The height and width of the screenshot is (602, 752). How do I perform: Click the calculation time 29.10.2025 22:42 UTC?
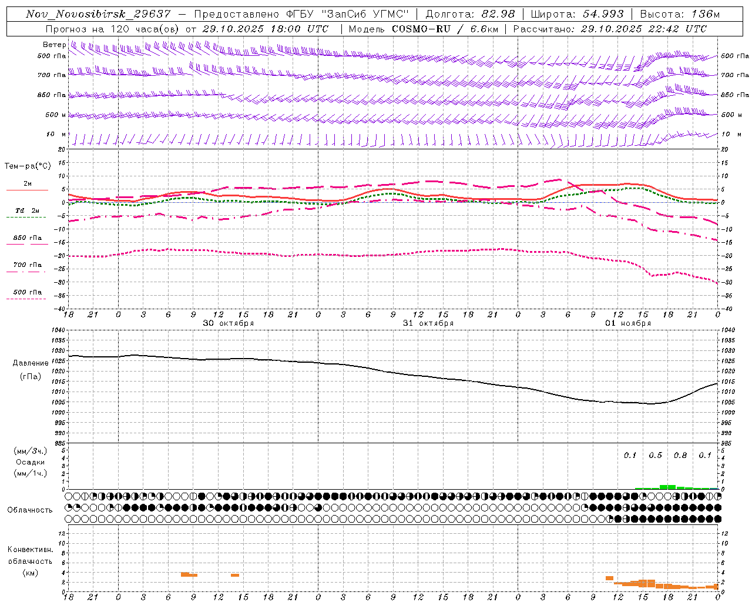click(644, 29)
